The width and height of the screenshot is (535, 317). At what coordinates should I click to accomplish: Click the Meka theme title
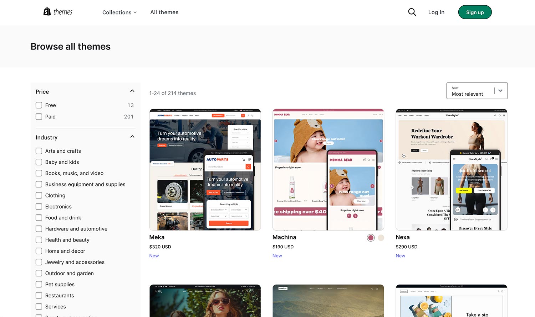tap(157, 237)
